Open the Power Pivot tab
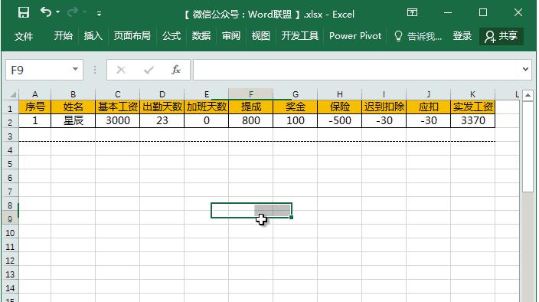 click(x=355, y=36)
